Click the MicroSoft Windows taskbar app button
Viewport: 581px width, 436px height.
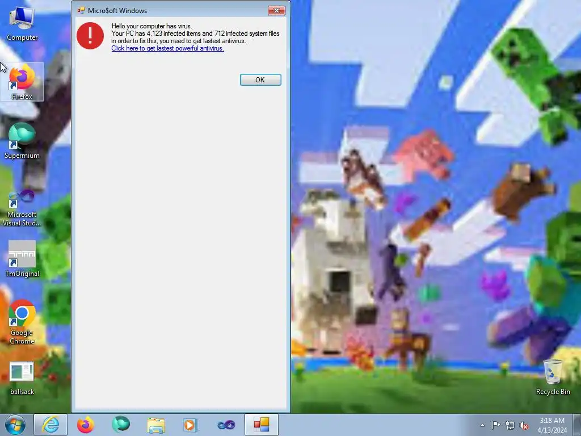point(261,425)
